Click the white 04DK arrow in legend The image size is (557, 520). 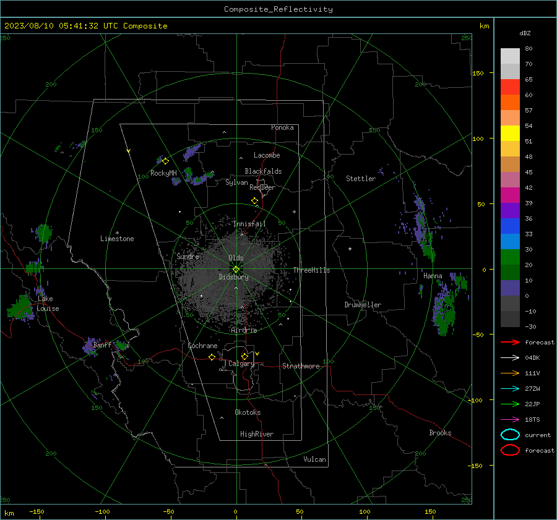coord(510,357)
